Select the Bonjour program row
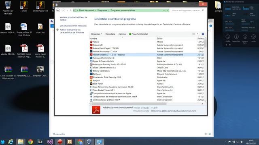The width and height of the screenshot is (259, 145). pyautogui.click(x=147, y=81)
